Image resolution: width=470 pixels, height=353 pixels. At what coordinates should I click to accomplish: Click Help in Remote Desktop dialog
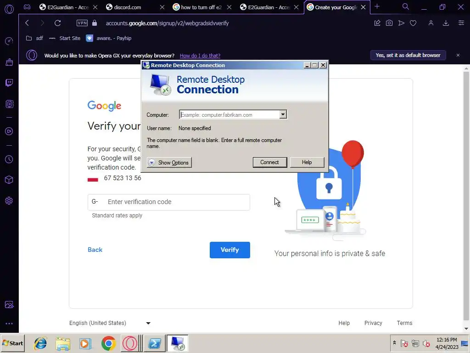307,162
